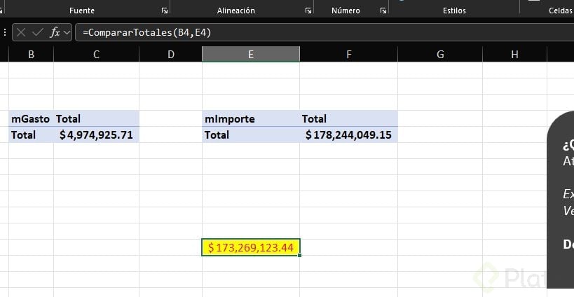The image size is (574, 297).
Task: Open the formula bar options dots
Action: tap(5, 32)
